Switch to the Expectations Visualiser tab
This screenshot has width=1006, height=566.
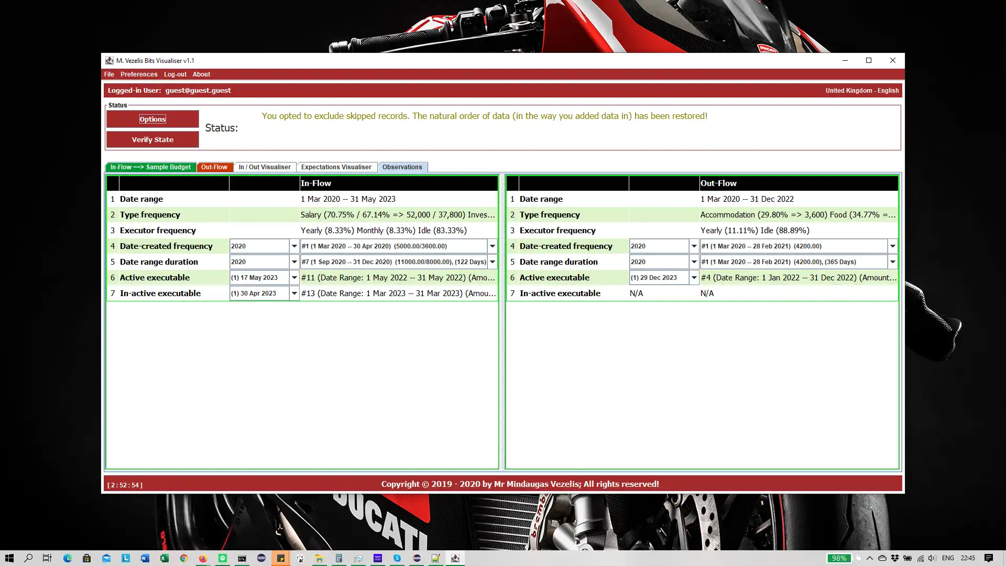pyautogui.click(x=336, y=167)
